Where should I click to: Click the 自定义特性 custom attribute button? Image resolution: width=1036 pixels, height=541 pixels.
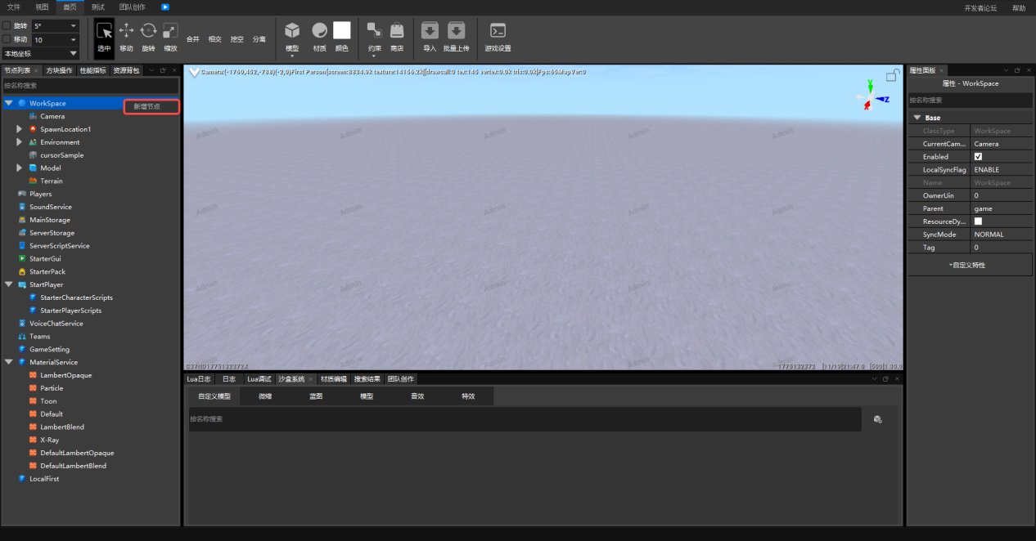coord(969,266)
